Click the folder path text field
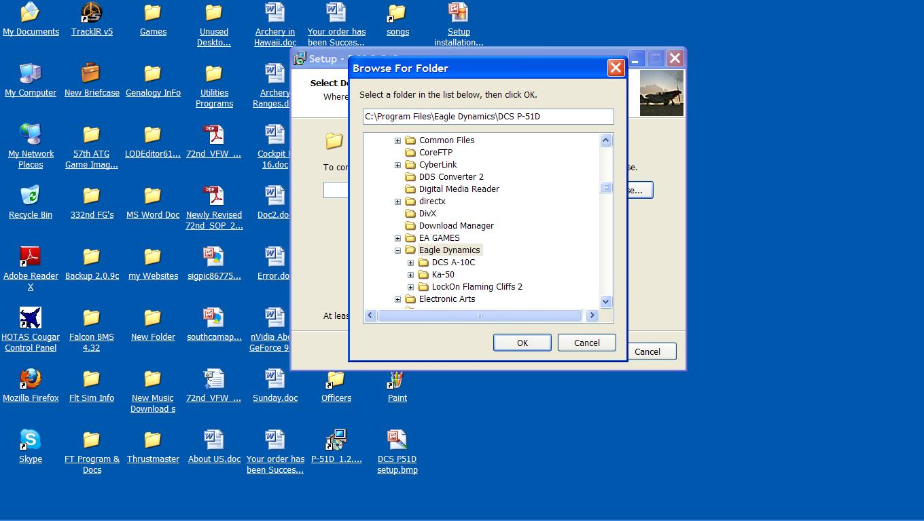This screenshot has height=521, width=924. point(488,117)
